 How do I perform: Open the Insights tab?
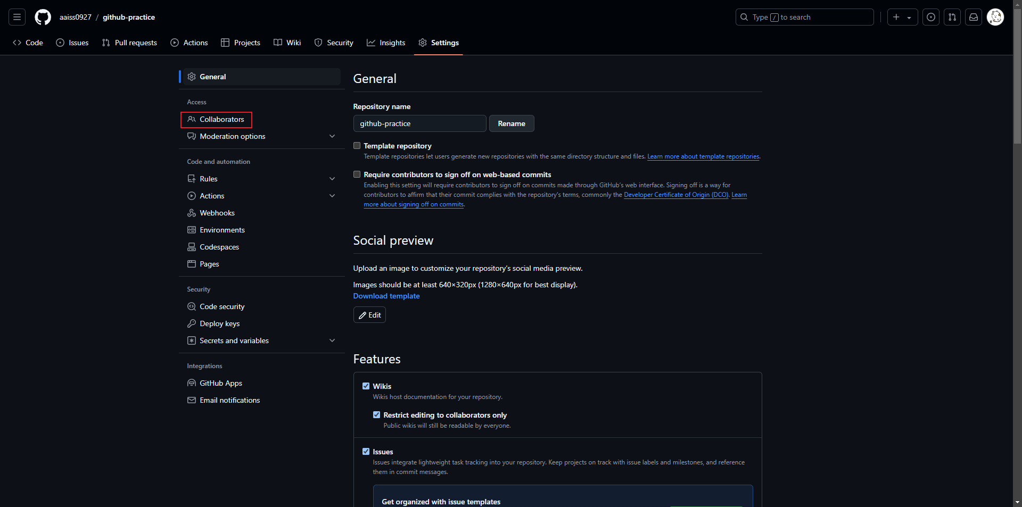[x=386, y=43]
